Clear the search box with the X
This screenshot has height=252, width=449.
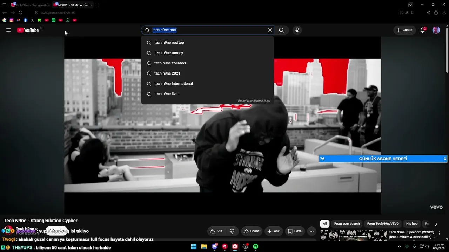pyautogui.click(x=270, y=30)
